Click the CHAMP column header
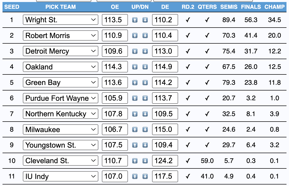This screenshot has width=289, height=186. [x=274, y=7]
